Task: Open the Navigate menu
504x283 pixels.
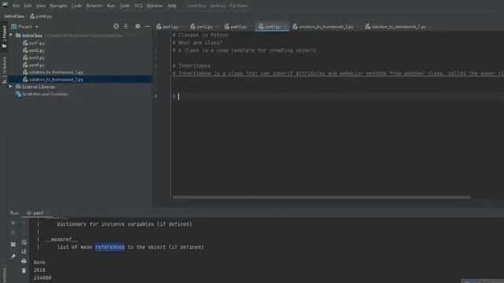Action: [x=58, y=6]
